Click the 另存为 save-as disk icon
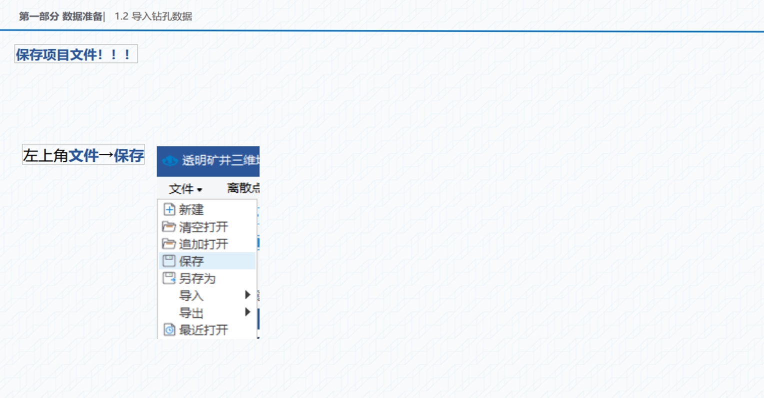Viewport: 764px width, 398px height. point(169,278)
